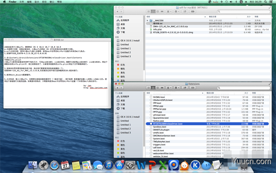Switch to icon view in Extensions window
This screenshot has width=276, height=173.
148,88
